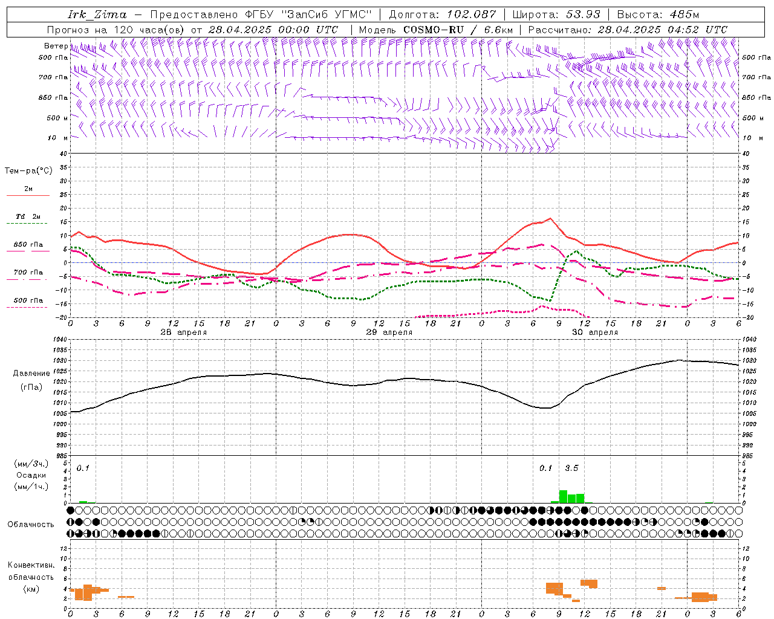Click the "28 апреля" date label
The image size is (774, 619).
pyautogui.click(x=183, y=332)
